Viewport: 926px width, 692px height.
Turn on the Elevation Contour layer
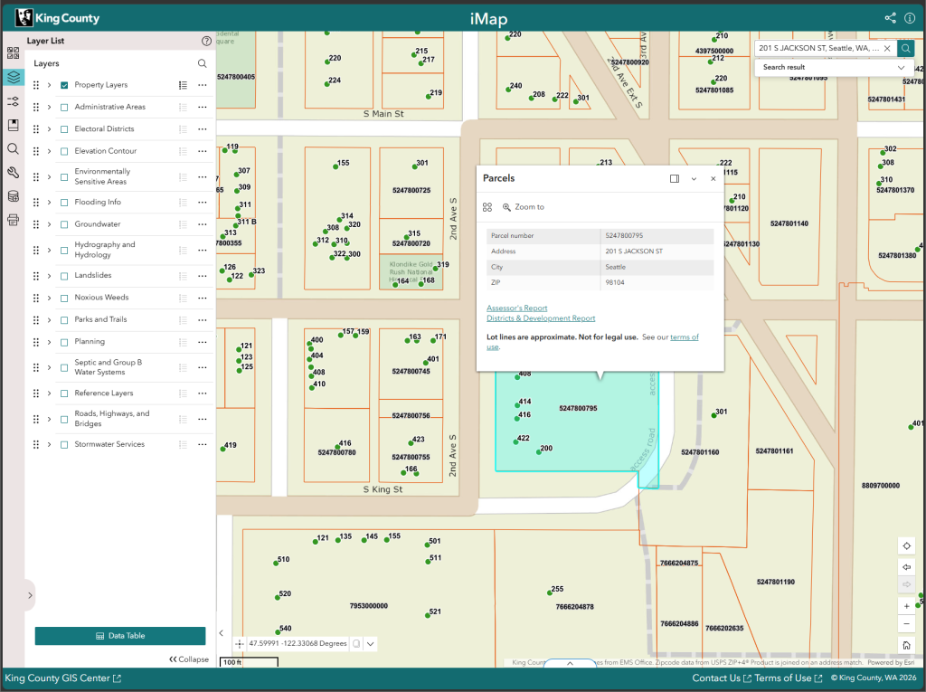[64, 151]
